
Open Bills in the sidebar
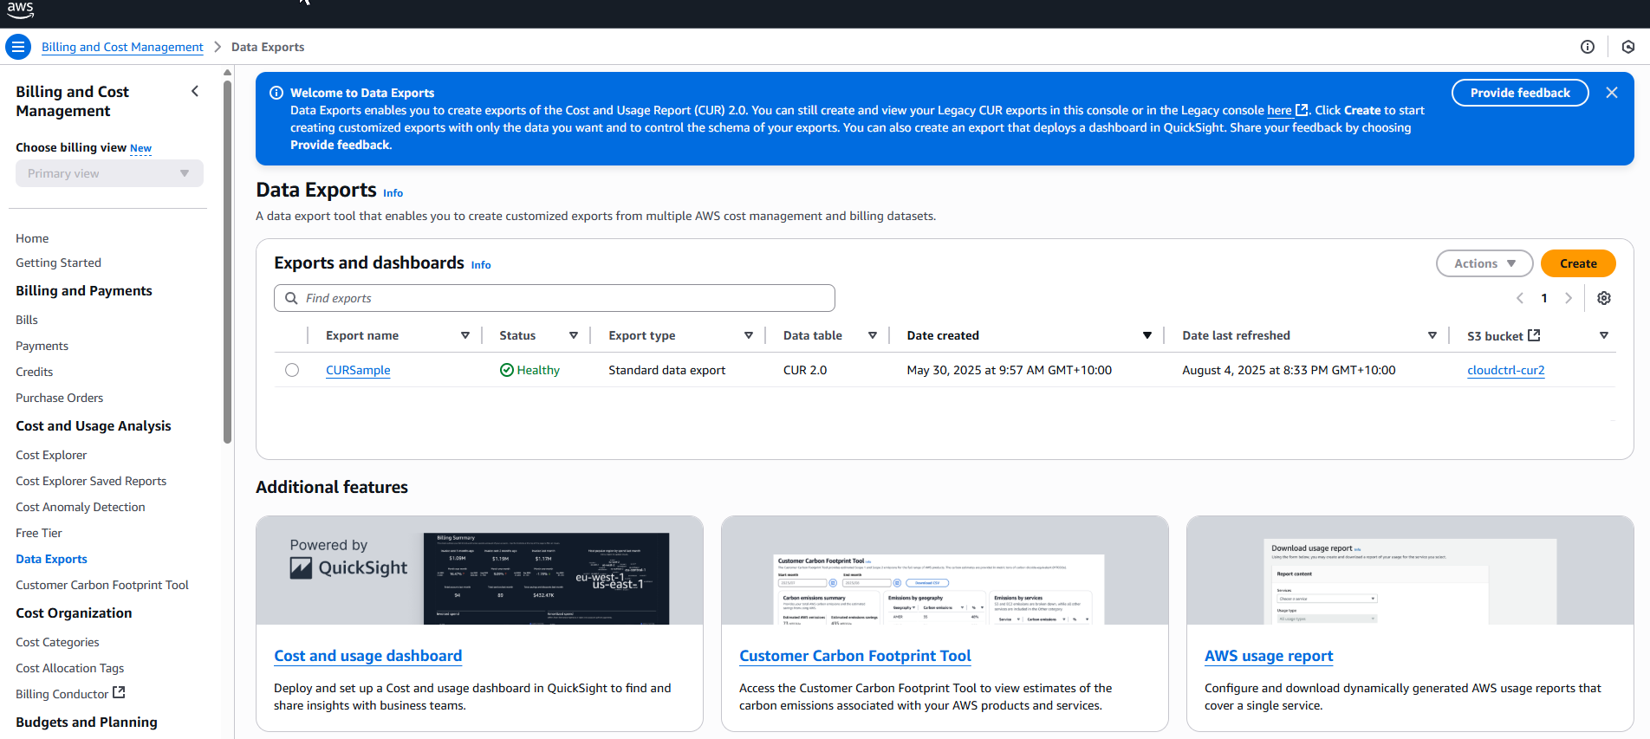27,320
